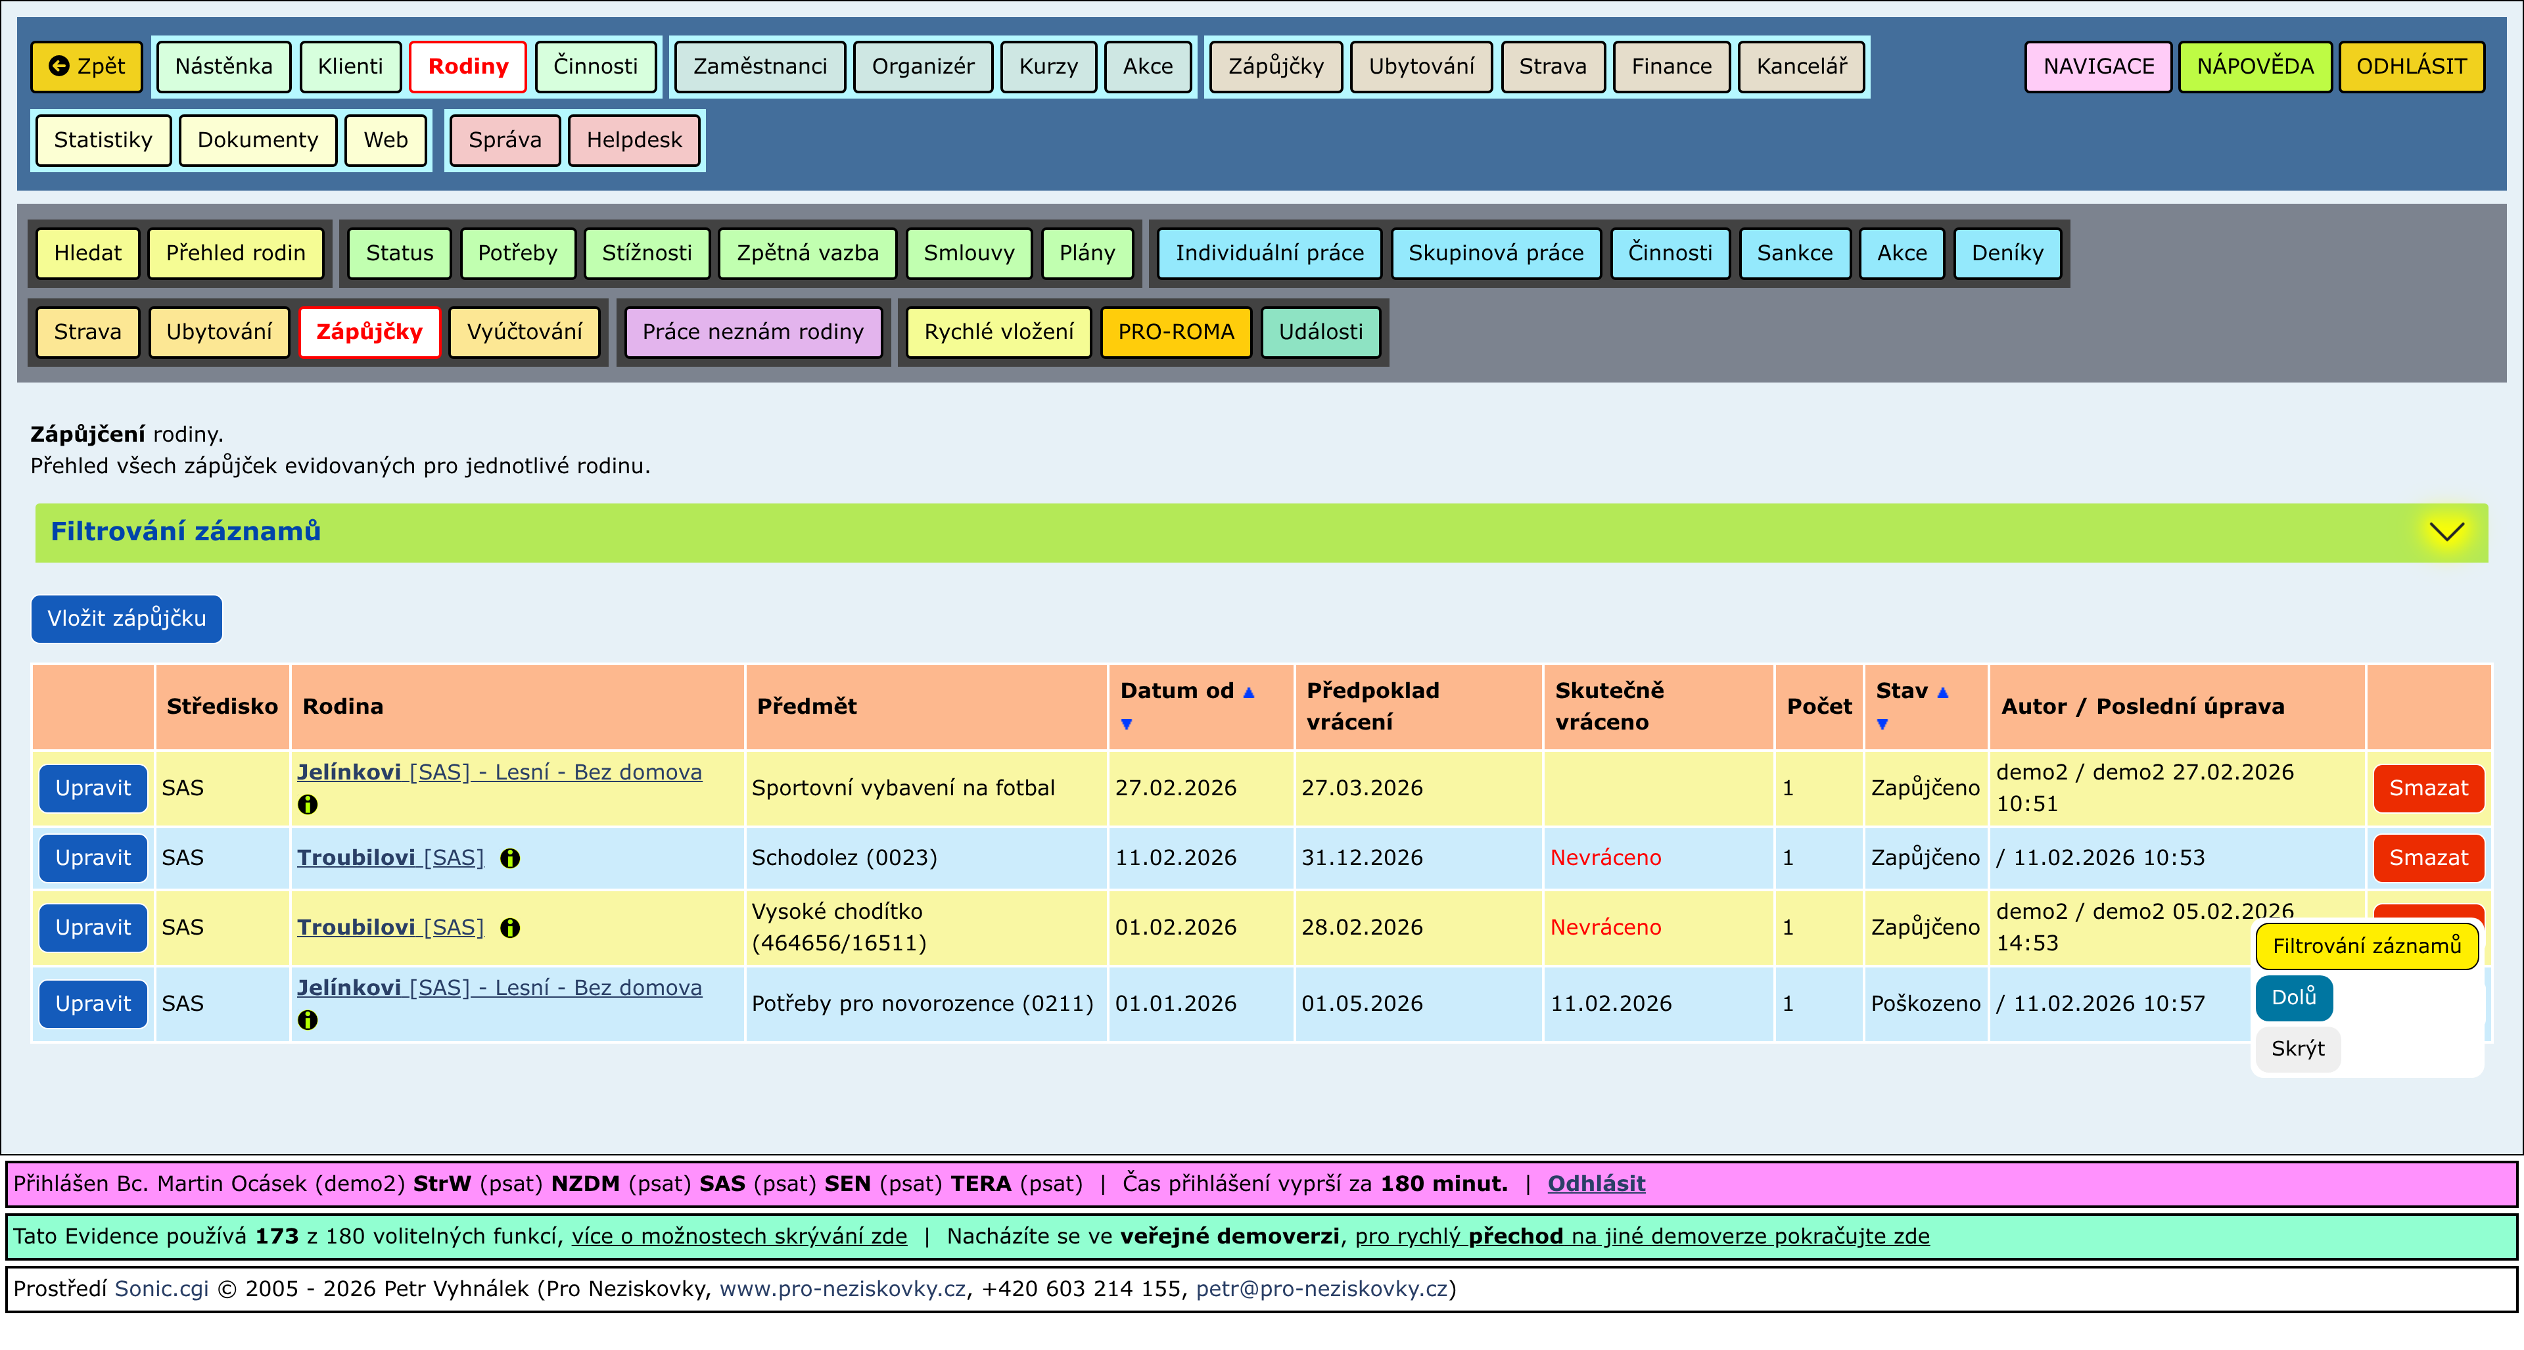Open the Filtrování záznamů panel header

tap(185, 532)
